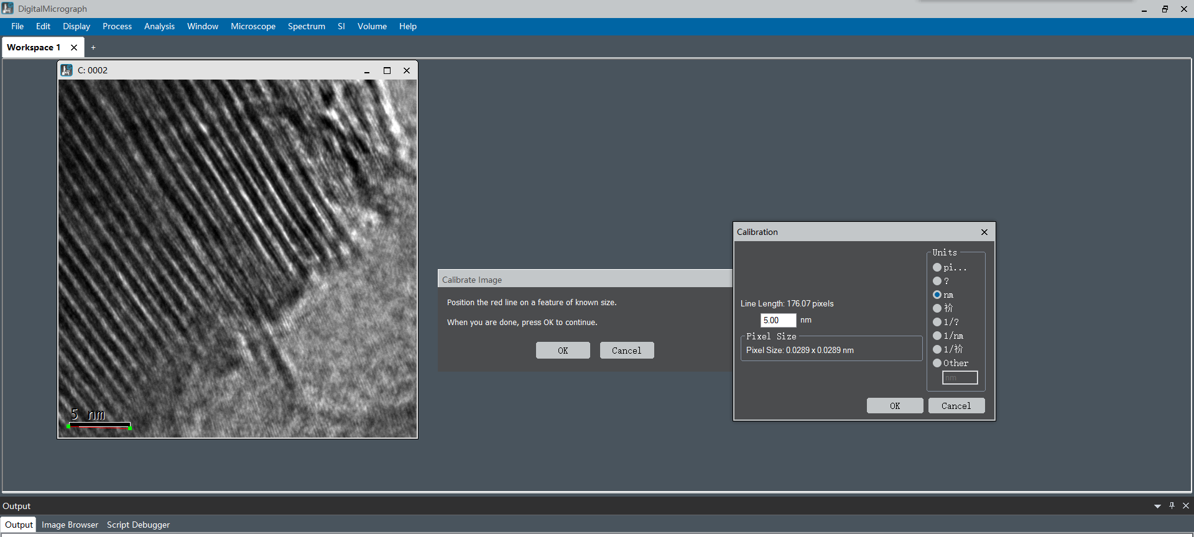Open the Spectrum menu

click(x=307, y=26)
